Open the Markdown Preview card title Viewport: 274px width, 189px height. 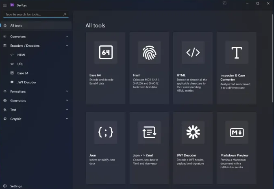[234, 155]
